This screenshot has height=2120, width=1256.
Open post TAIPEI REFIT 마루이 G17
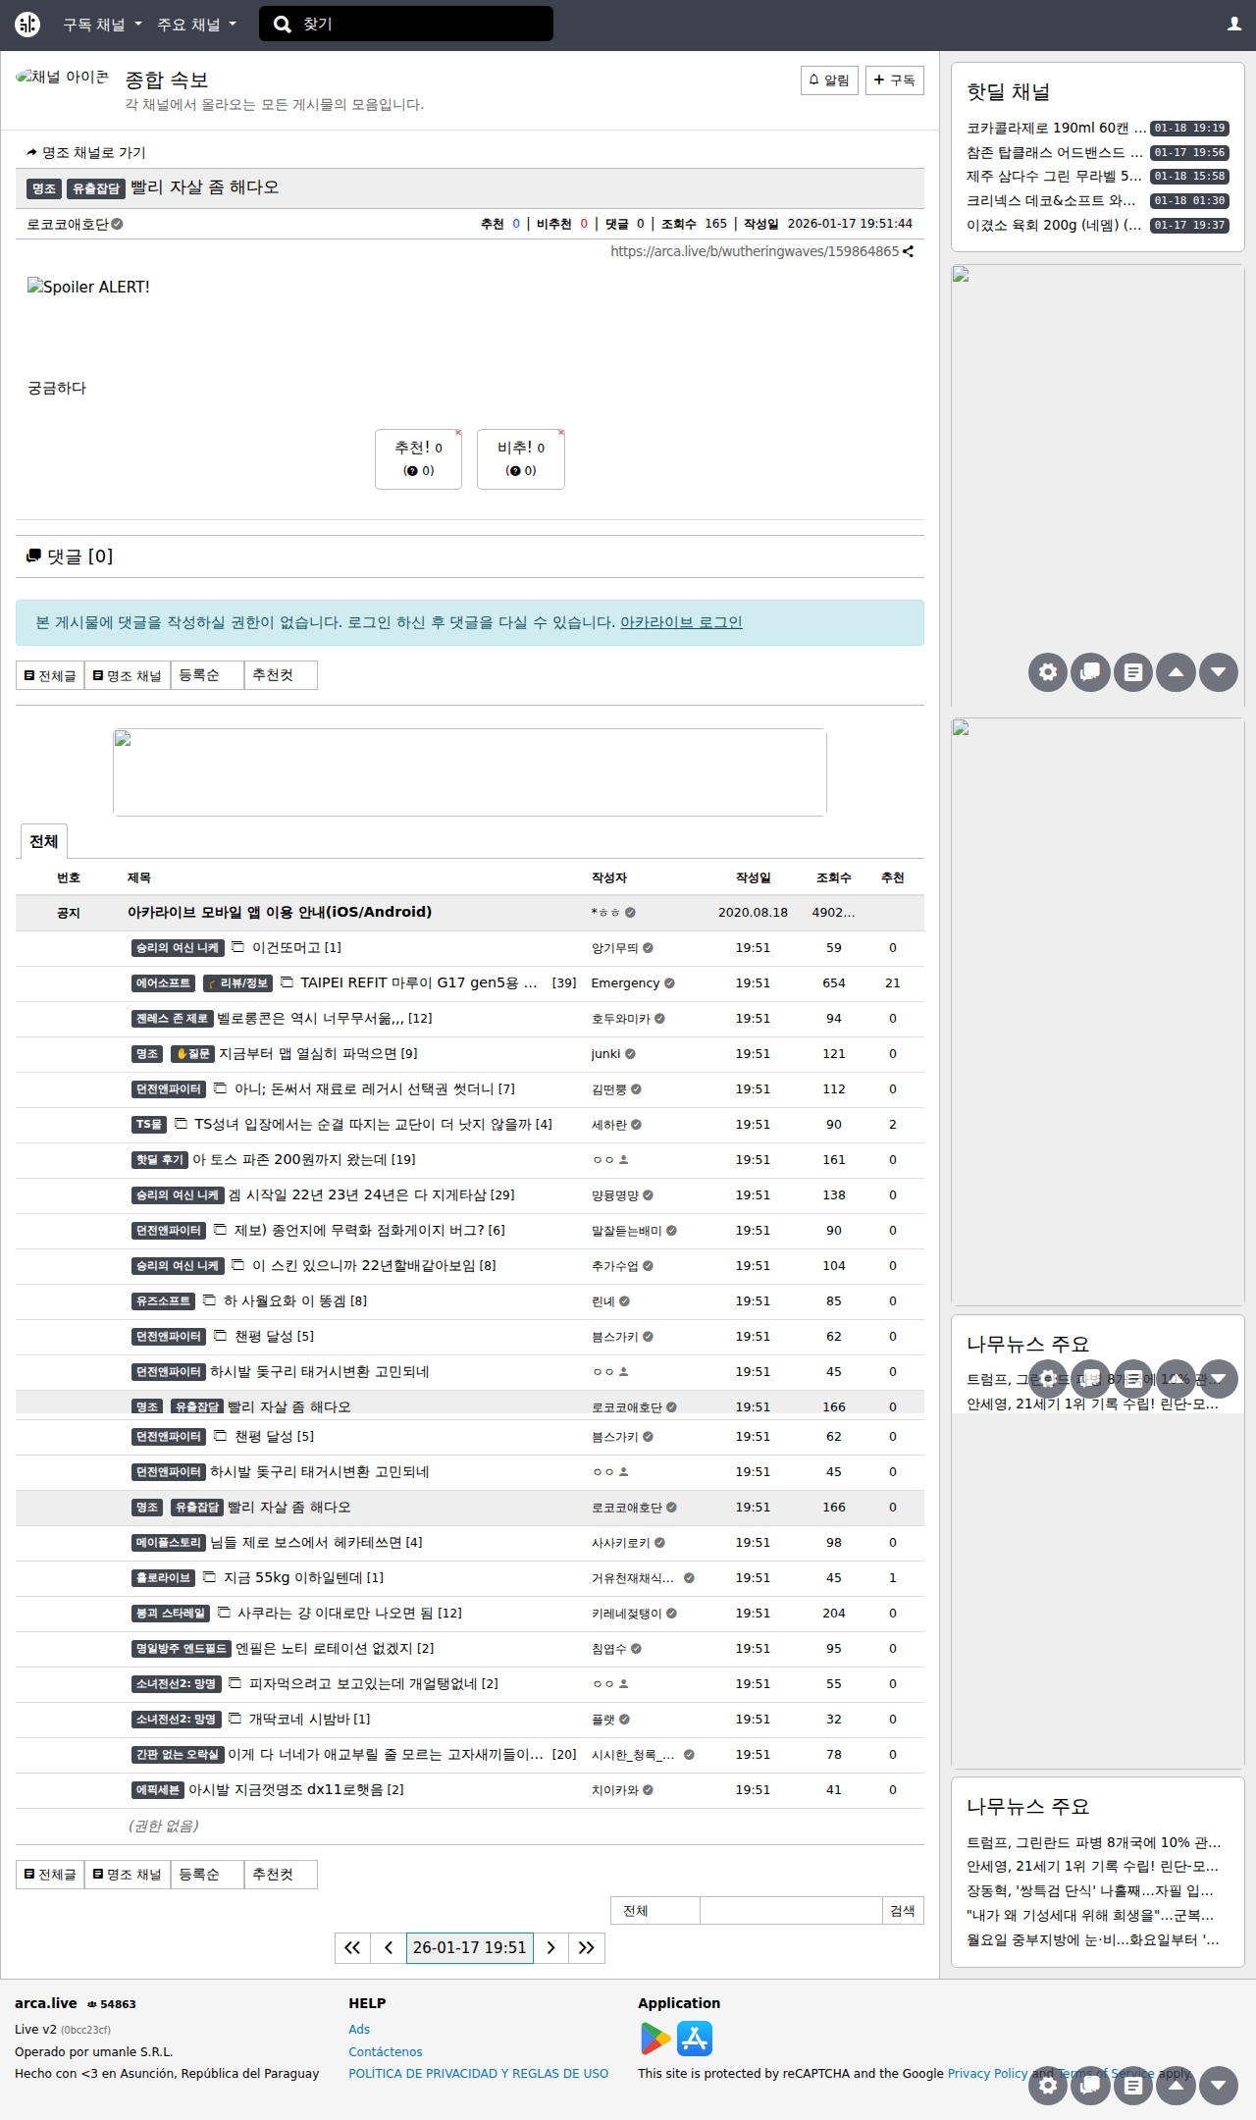click(419, 982)
